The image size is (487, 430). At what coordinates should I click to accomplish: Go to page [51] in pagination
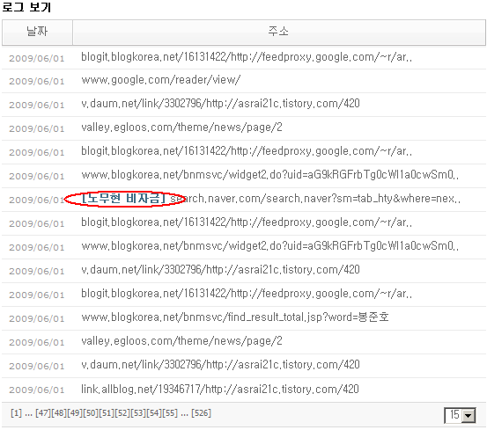coord(107,413)
